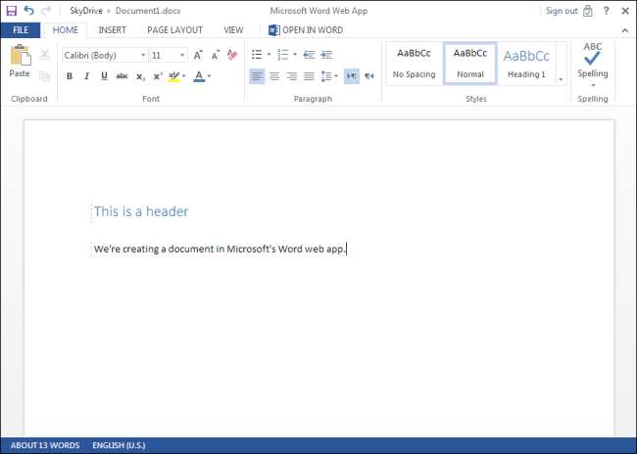This screenshot has width=637, height=454.
Task: Click the Cut scissors icon
Action: pos(45,55)
